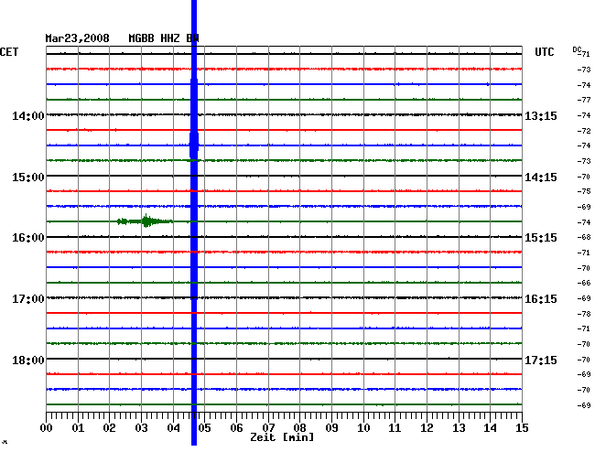Click the seismic event burst on the green trace
This screenshot has width=595, height=452.
(x=146, y=221)
